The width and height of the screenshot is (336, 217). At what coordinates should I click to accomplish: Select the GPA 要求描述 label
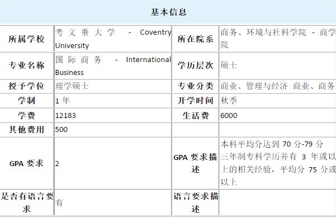point(195,163)
